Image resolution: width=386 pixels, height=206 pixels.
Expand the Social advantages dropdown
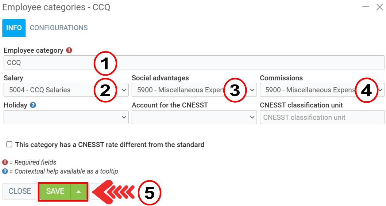pos(194,90)
